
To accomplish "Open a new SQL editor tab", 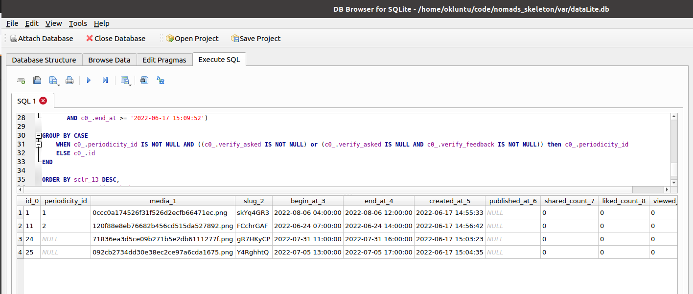I will click(x=21, y=81).
